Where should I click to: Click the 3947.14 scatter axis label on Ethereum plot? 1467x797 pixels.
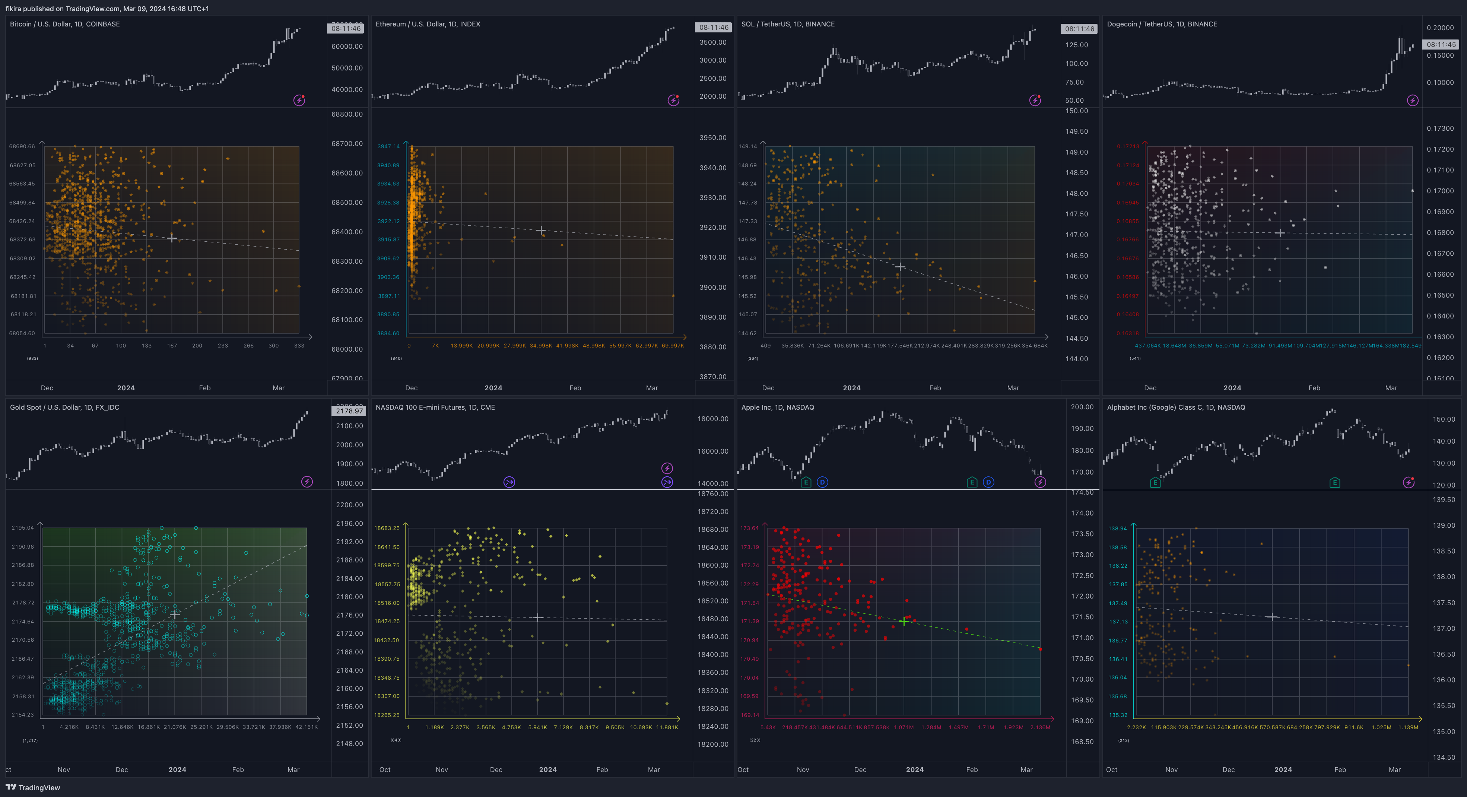(x=388, y=146)
